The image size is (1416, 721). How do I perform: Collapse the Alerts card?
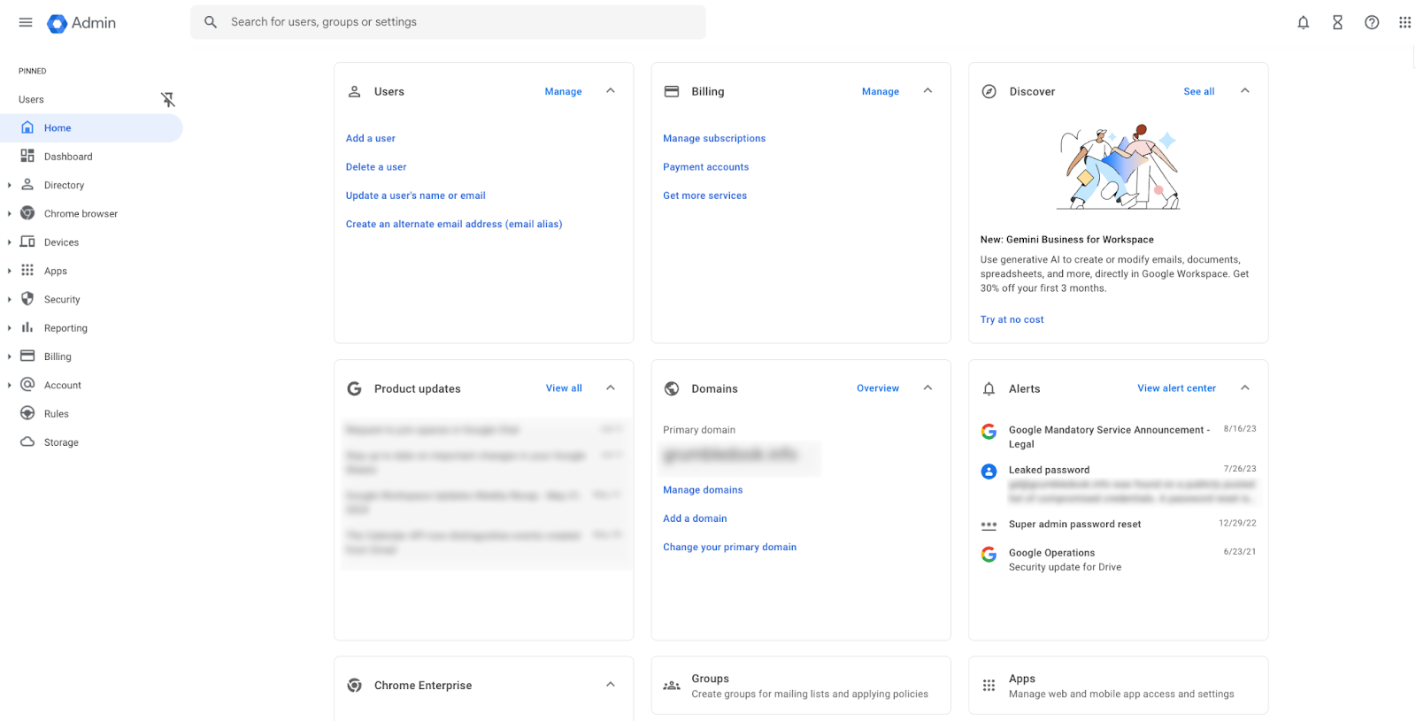point(1245,388)
